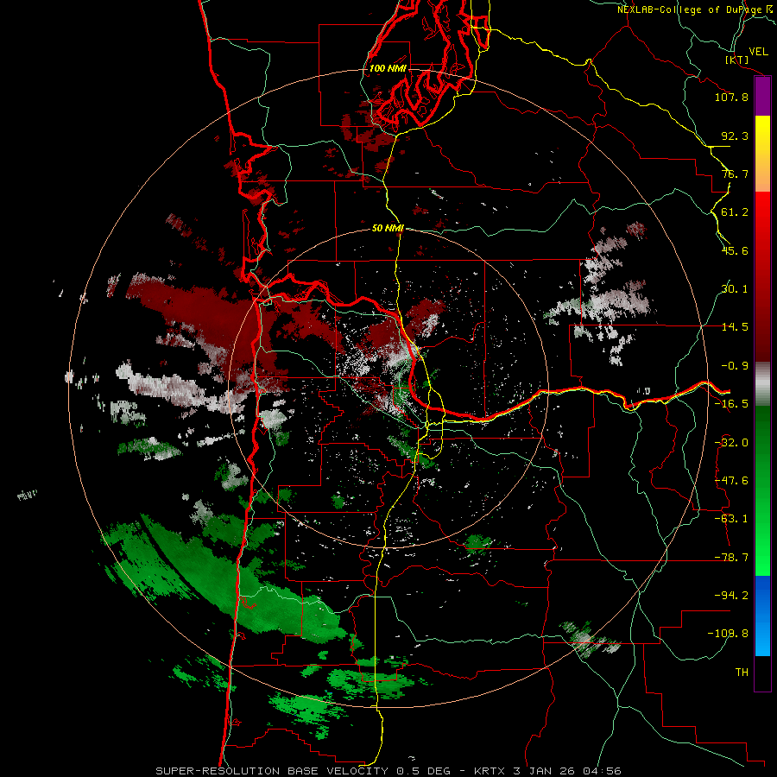Click the -16.5 value on velocity scale

click(731, 404)
